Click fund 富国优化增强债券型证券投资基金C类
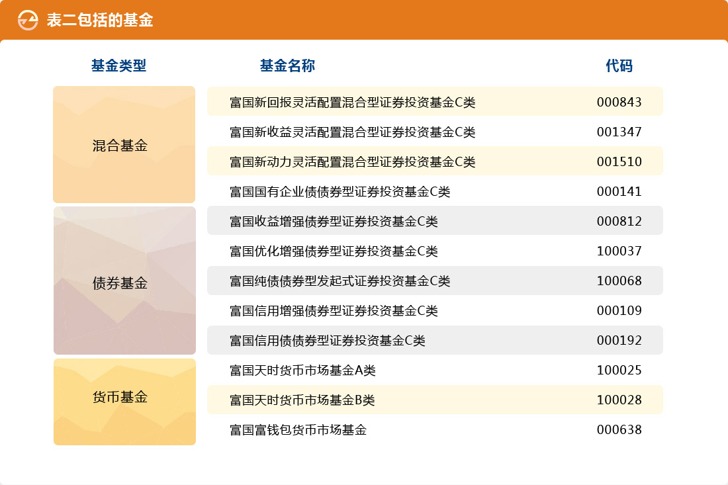Screen dimensions: 728x485 click(334, 251)
